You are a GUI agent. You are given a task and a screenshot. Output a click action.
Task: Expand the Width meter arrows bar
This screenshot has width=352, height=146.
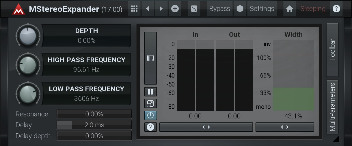pyautogui.click(x=285, y=127)
